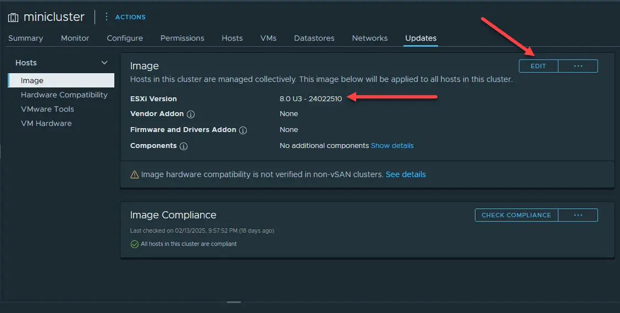The width and height of the screenshot is (620, 313).
Task: Collapse the Hosts sidebar section
Action: pos(104,63)
